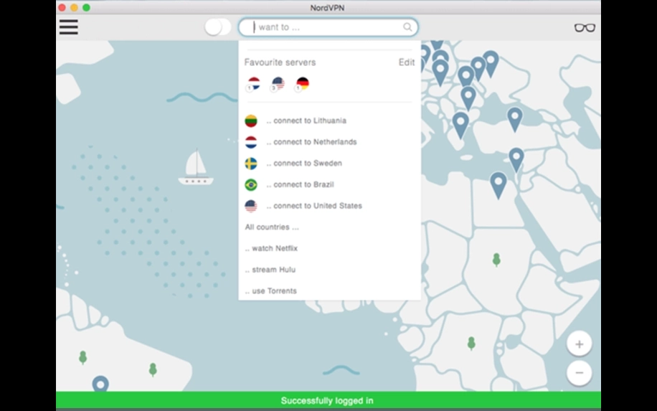657x411 pixels.
Task: Select stream Hulu option
Action: (x=270, y=270)
